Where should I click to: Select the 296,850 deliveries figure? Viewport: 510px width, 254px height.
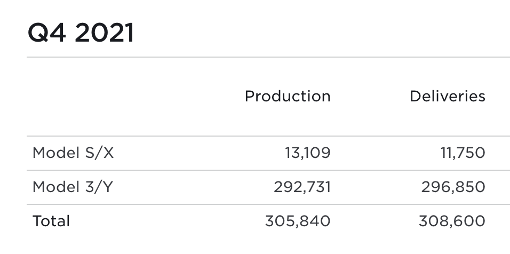click(x=453, y=187)
